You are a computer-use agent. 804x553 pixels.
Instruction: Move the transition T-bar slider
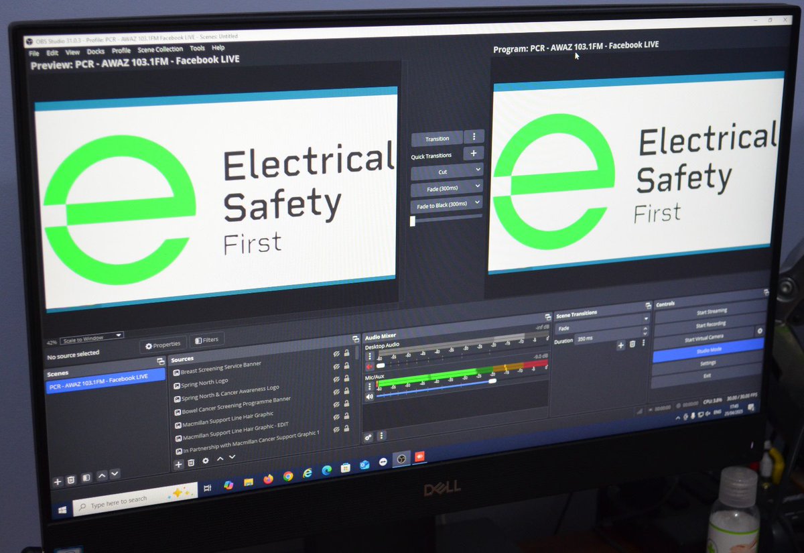pos(413,221)
